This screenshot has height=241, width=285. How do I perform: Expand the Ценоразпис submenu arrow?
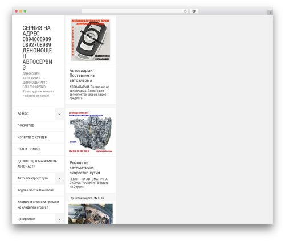click(59, 219)
